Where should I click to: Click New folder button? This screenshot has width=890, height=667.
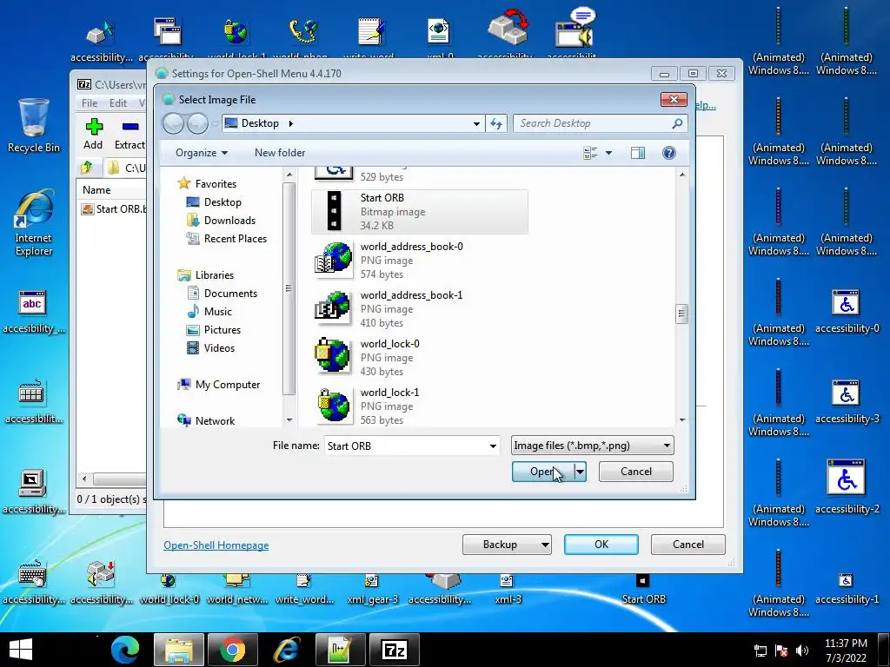tap(280, 153)
